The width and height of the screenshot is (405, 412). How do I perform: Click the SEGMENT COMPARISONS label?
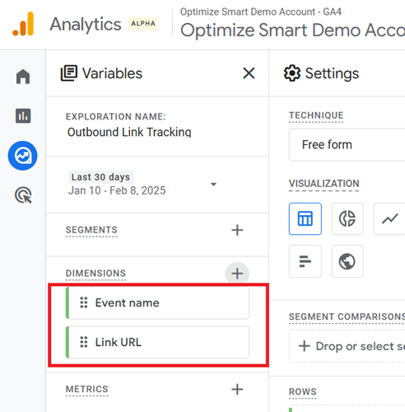tap(347, 316)
